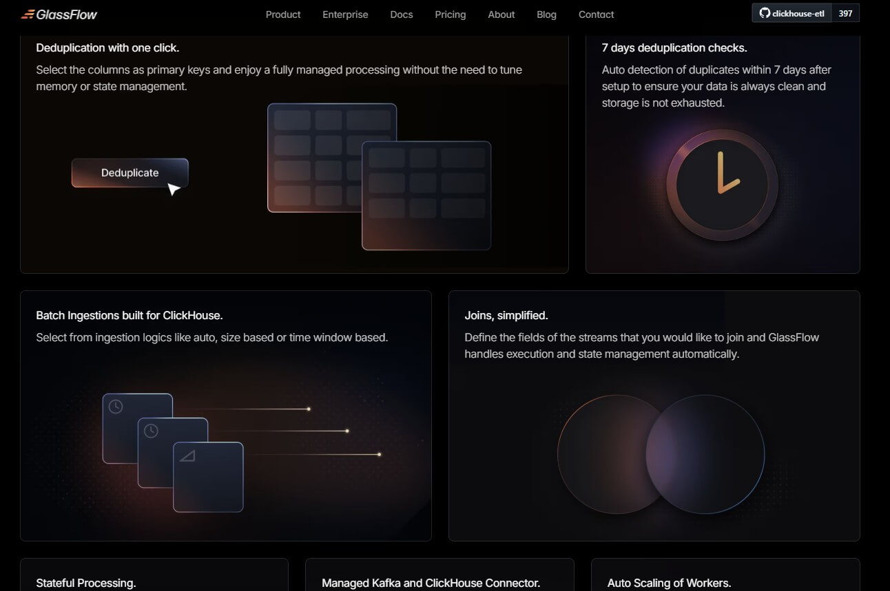Screen dimensions: 890x591
Task: Click the Batch Ingestions built for ClickHouse heading
Action: tap(130, 316)
